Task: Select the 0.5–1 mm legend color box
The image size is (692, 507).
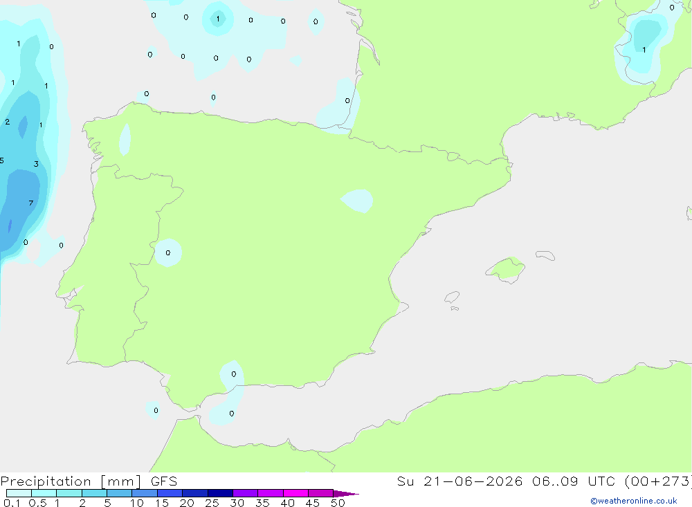Action: pyautogui.click(x=44, y=493)
